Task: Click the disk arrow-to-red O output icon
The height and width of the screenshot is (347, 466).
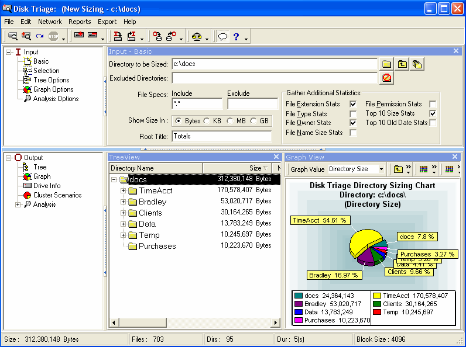Action: pyautogui.click(x=171, y=36)
